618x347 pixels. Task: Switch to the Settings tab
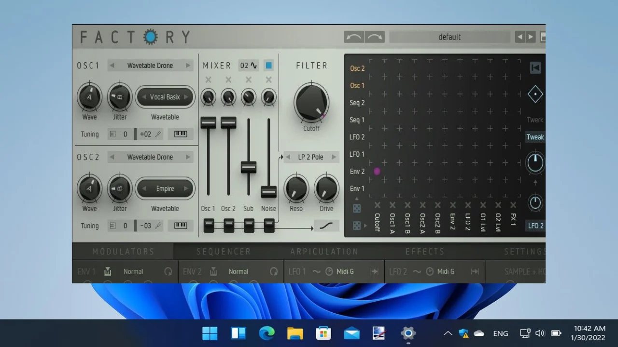(x=525, y=252)
